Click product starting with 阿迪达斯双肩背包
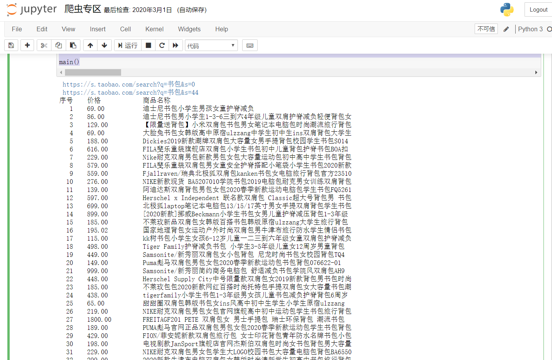 [x=247, y=190]
